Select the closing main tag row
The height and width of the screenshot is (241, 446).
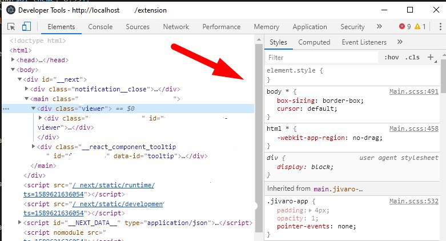(x=43, y=166)
